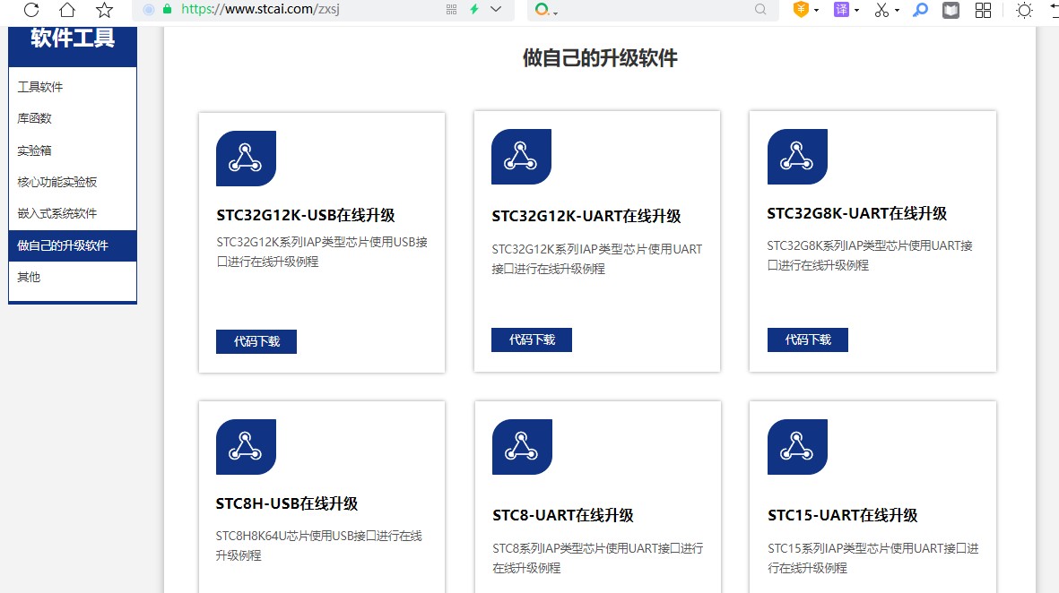Click the green secure padlock icon
1059x593 pixels.
pyautogui.click(x=168, y=10)
